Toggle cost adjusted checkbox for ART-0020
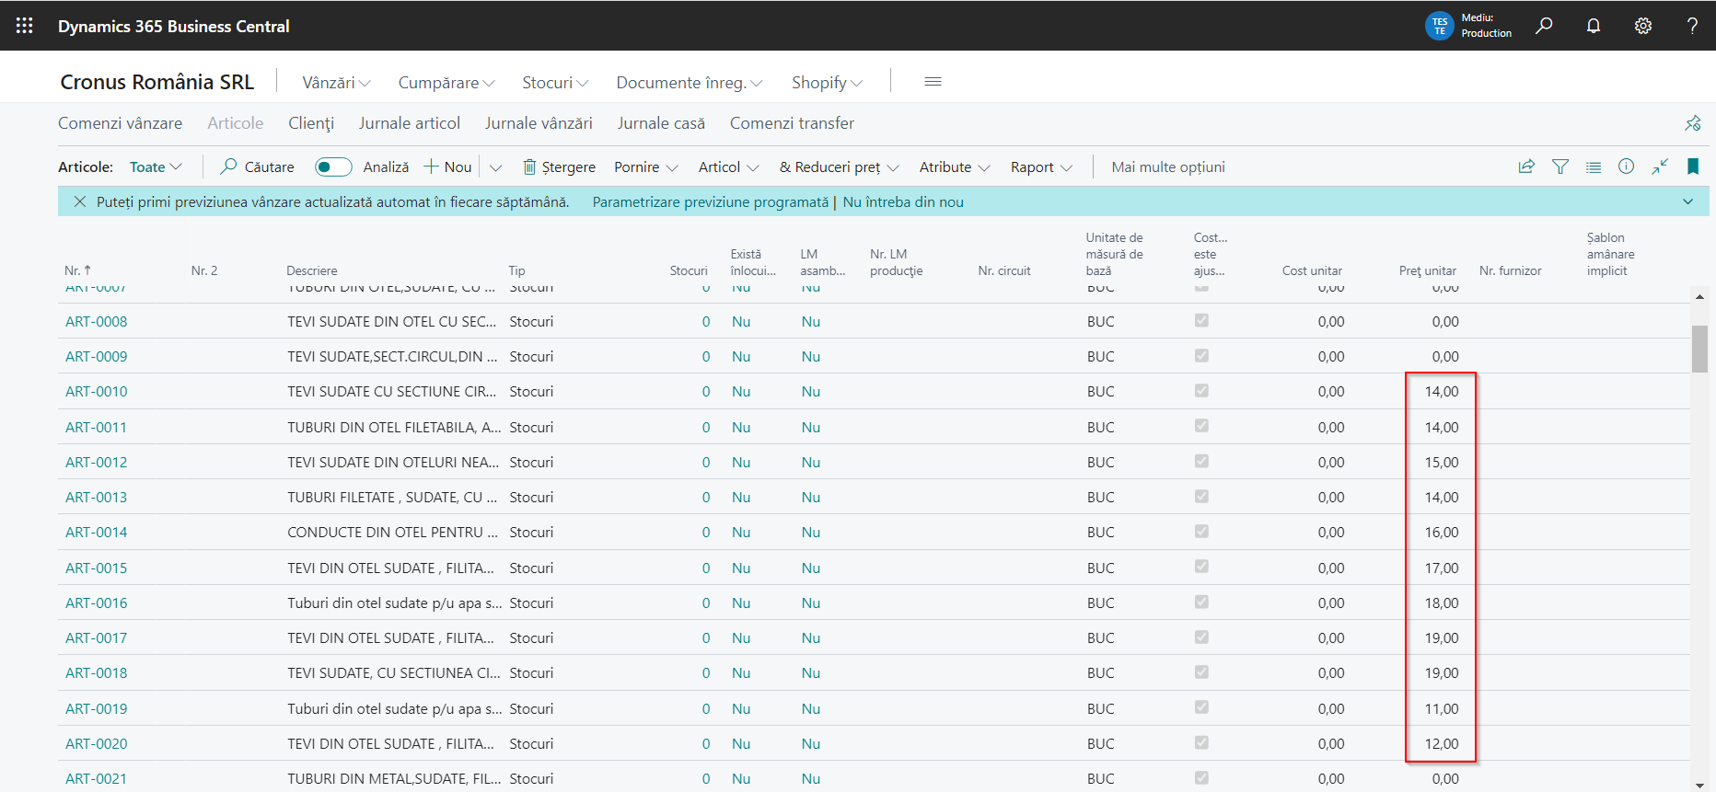1716x792 pixels. 1201,742
